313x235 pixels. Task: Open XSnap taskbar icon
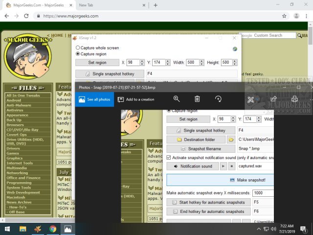(x=38, y=229)
